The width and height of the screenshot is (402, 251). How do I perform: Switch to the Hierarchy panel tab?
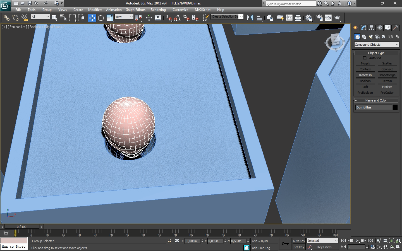pyautogui.click(x=371, y=28)
